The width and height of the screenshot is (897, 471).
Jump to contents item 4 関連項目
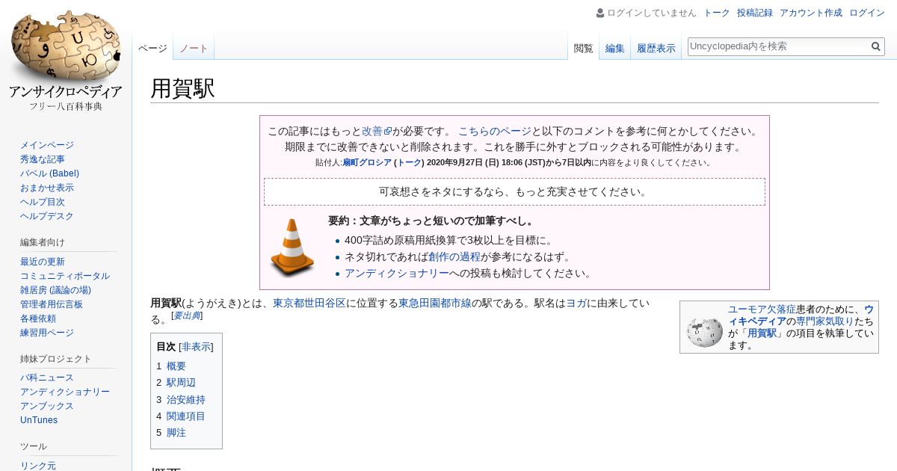(186, 416)
